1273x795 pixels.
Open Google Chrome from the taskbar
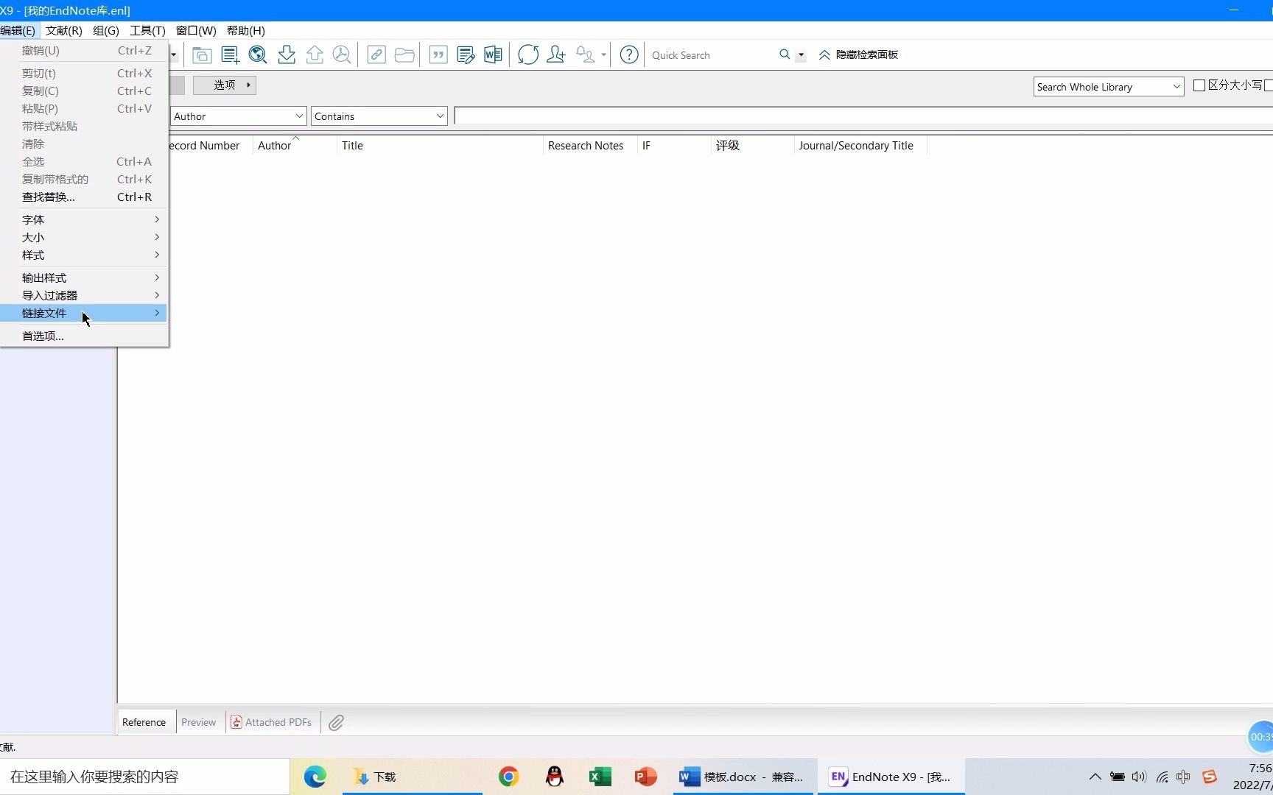click(508, 777)
